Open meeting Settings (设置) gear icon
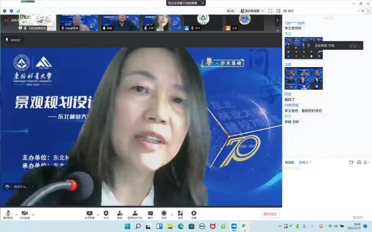Viewport: 372px width, 232px height. pos(193,213)
